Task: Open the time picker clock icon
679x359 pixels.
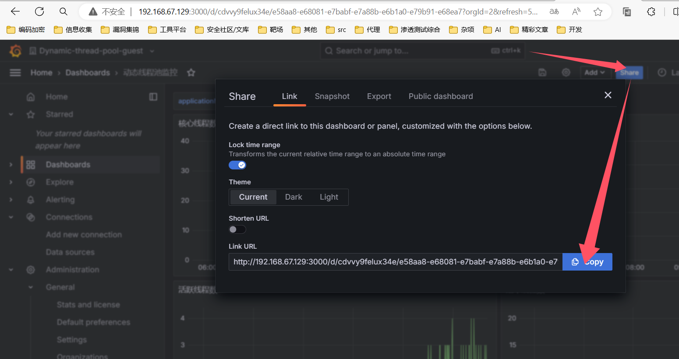Action: pos(662,73)
